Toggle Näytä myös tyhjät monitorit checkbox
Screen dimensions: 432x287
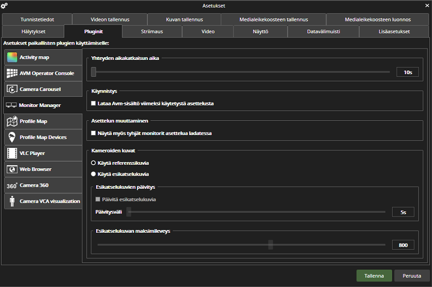(x=93, y=133)
